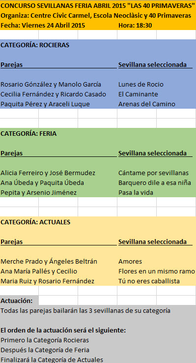This screenshot has height=363, width=196.
Task: Select the cell "Cecilia Fernández y Ricardo Casado"
Action: point(54,94)
